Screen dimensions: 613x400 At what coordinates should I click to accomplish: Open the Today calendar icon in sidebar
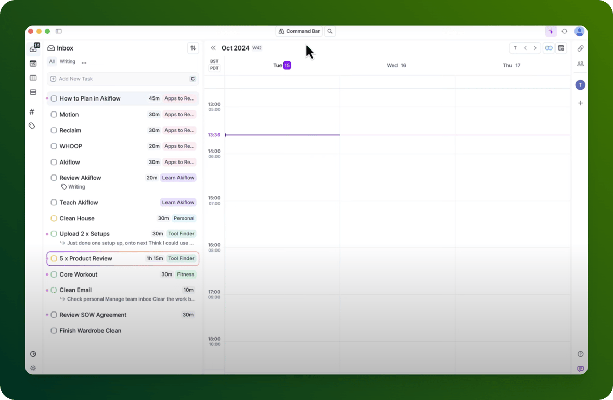click(33, 64)
